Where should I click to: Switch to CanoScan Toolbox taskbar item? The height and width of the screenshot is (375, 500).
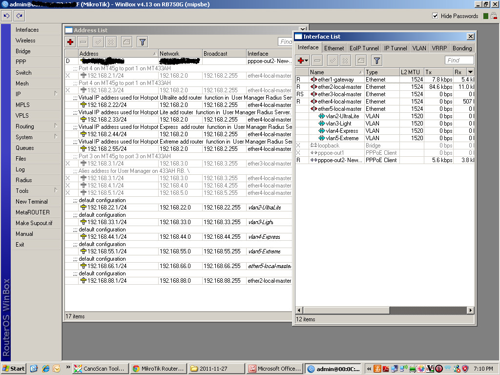(101, 369)
